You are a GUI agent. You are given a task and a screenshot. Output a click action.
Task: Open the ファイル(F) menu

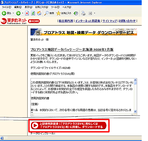(7, 7)
